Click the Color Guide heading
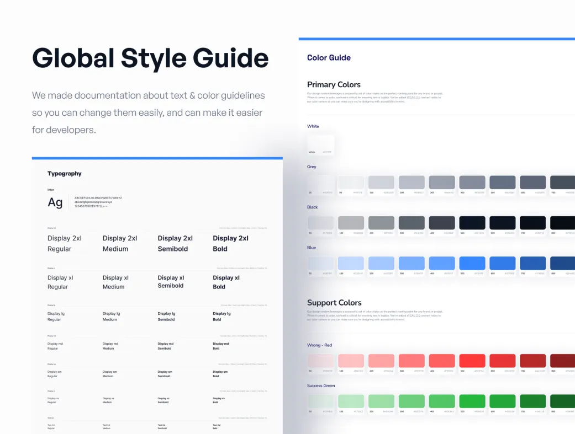Image resolution: width=575 pixels, height=434 pixels. point(329,57)
